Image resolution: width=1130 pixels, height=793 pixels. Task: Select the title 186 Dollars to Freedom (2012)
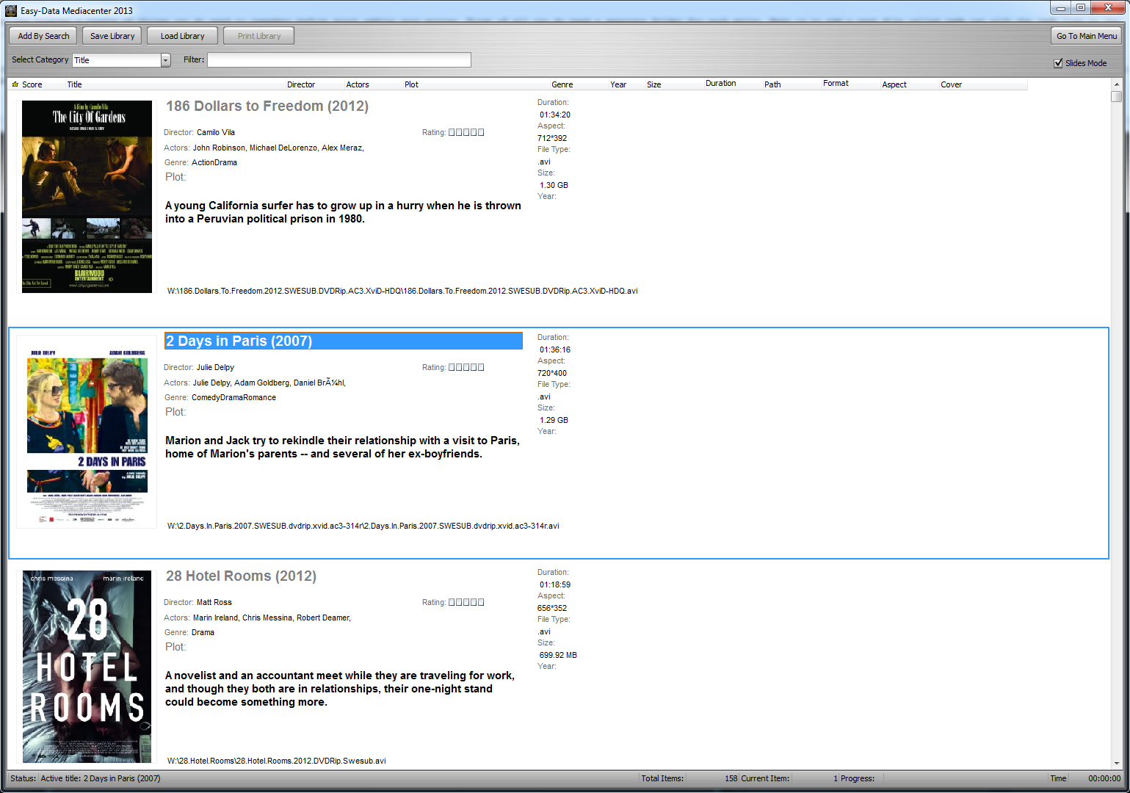[267, 106]
